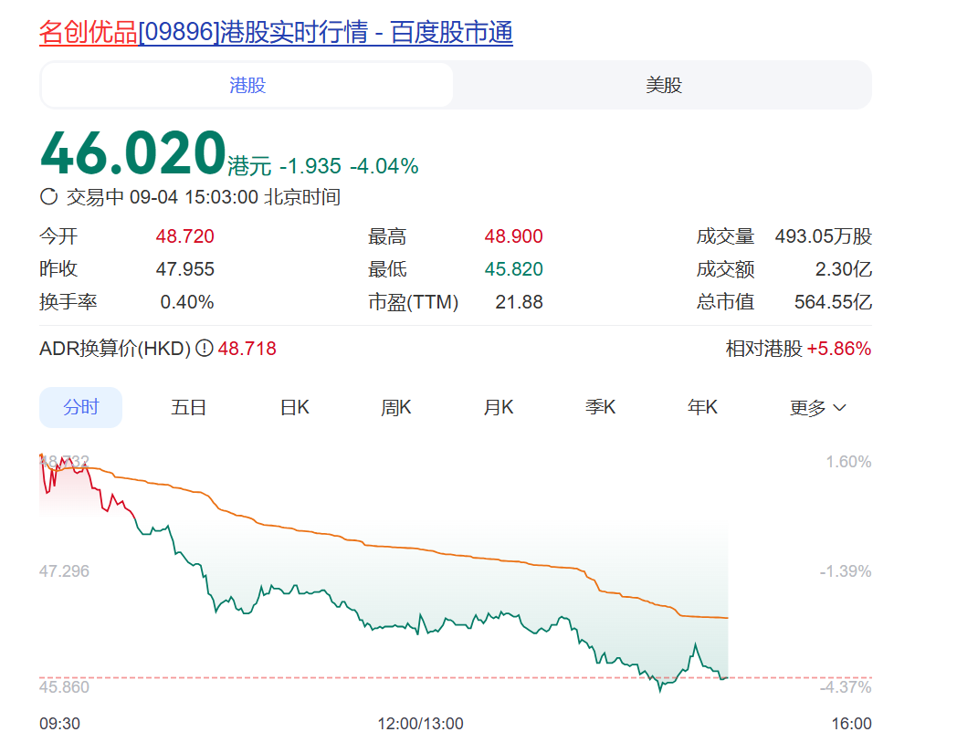The image size is (978, 753).
Task: Click the refresh circle icon beside 交易中
Action: point(48,197)
